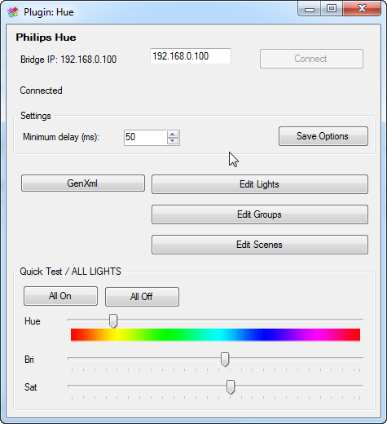The height and width of the screenshot is (424, 387).
Task: Click the Save Options button
Action: [323, 136]
